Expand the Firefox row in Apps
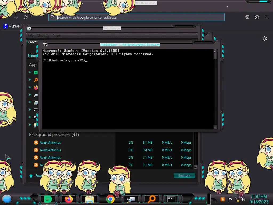The height and width of the screenshot is (205, 273). (x=30, y=87)
